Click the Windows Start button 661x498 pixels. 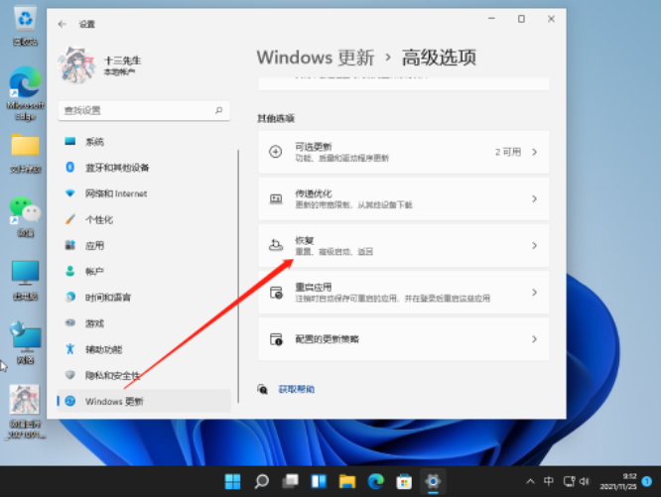232,482
